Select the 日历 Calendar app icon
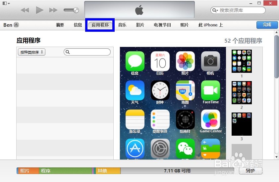Screen dimensions: 279x182 coord(160,61)
